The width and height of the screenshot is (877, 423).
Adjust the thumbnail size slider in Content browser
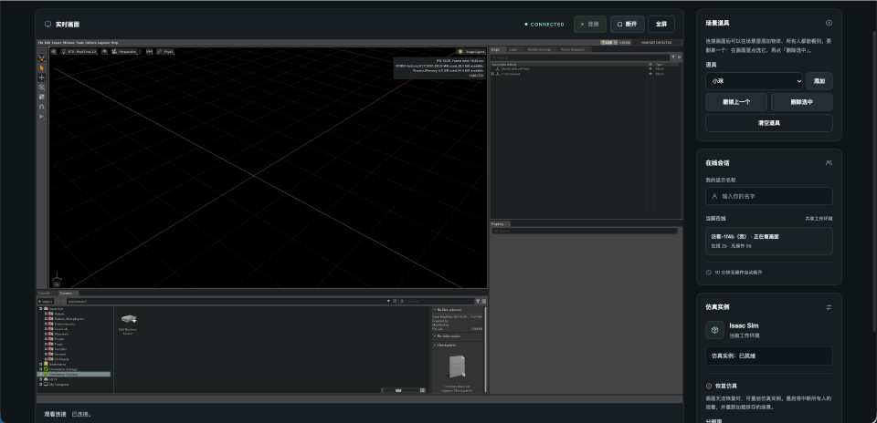tap(399, 390)
